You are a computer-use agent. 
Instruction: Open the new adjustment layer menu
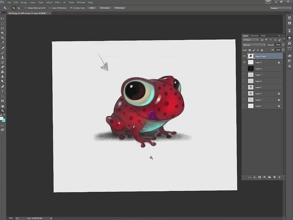tap(265, 177)
